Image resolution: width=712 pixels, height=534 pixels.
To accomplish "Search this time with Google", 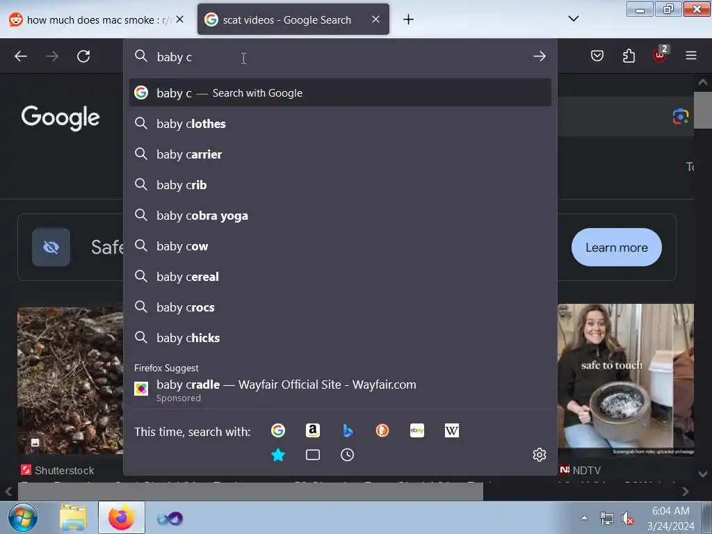I will click(278, 430).
